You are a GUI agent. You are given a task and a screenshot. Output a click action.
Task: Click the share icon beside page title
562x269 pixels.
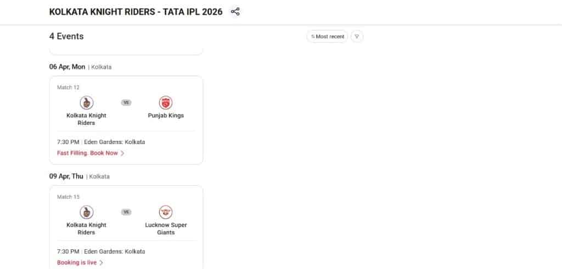point(235,12)
